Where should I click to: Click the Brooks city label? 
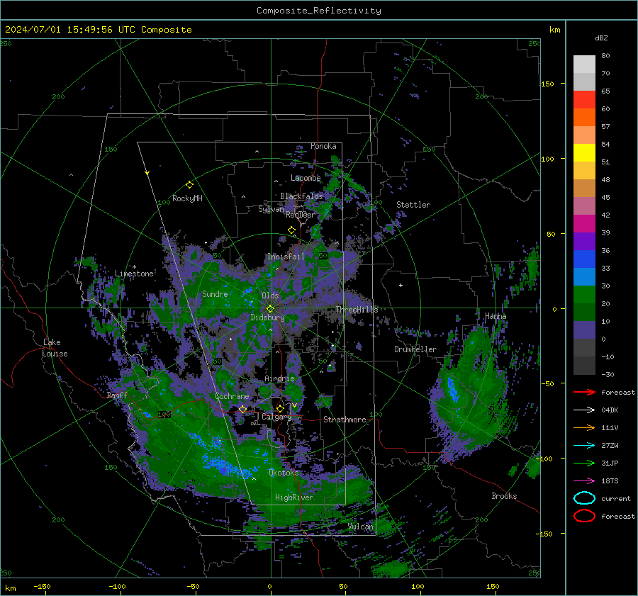tap(504, 496)
